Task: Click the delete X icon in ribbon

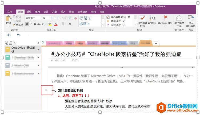Action: 70,24
